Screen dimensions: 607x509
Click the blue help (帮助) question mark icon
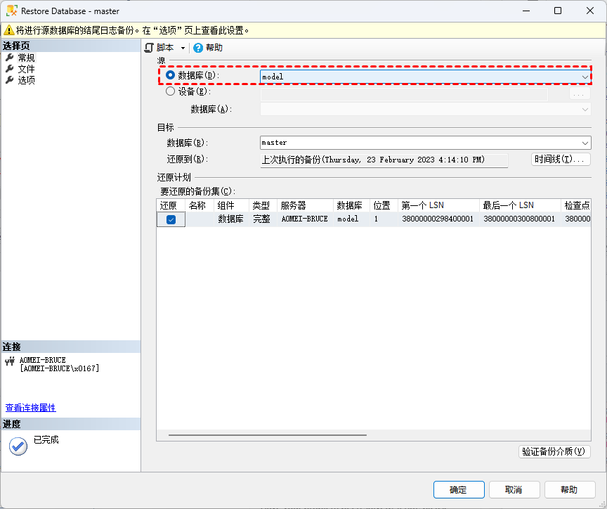tap(198, 48)
